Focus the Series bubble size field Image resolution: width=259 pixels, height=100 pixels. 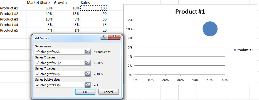pyautogui.click(x=60, y=85)
